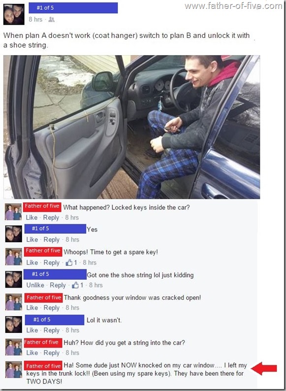286x391 pixels.
Task: Click avatar beside 'Huh? How did you' comment
Action: pos(14,347)
